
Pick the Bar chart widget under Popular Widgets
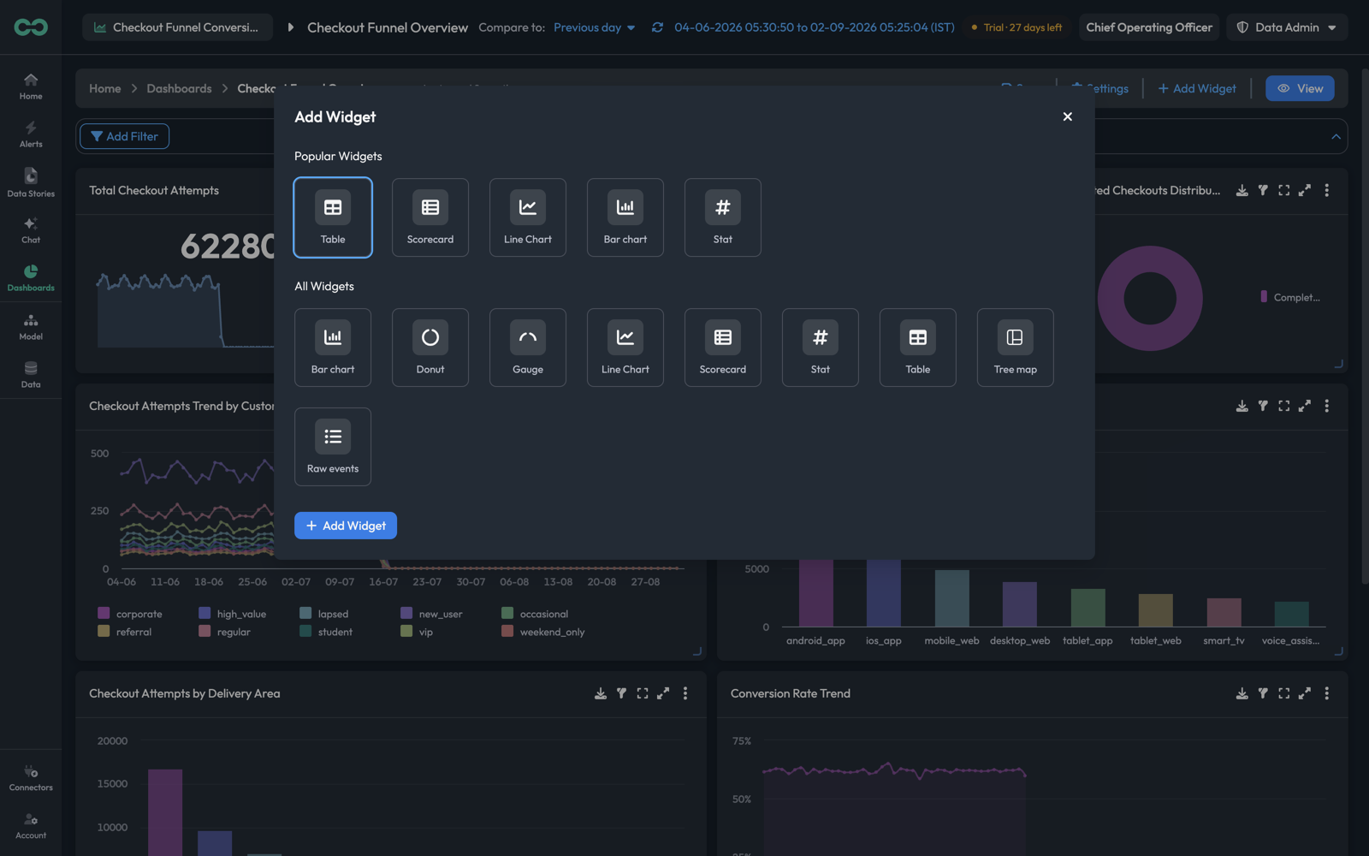pyautogui.click(x=625, y=217)
